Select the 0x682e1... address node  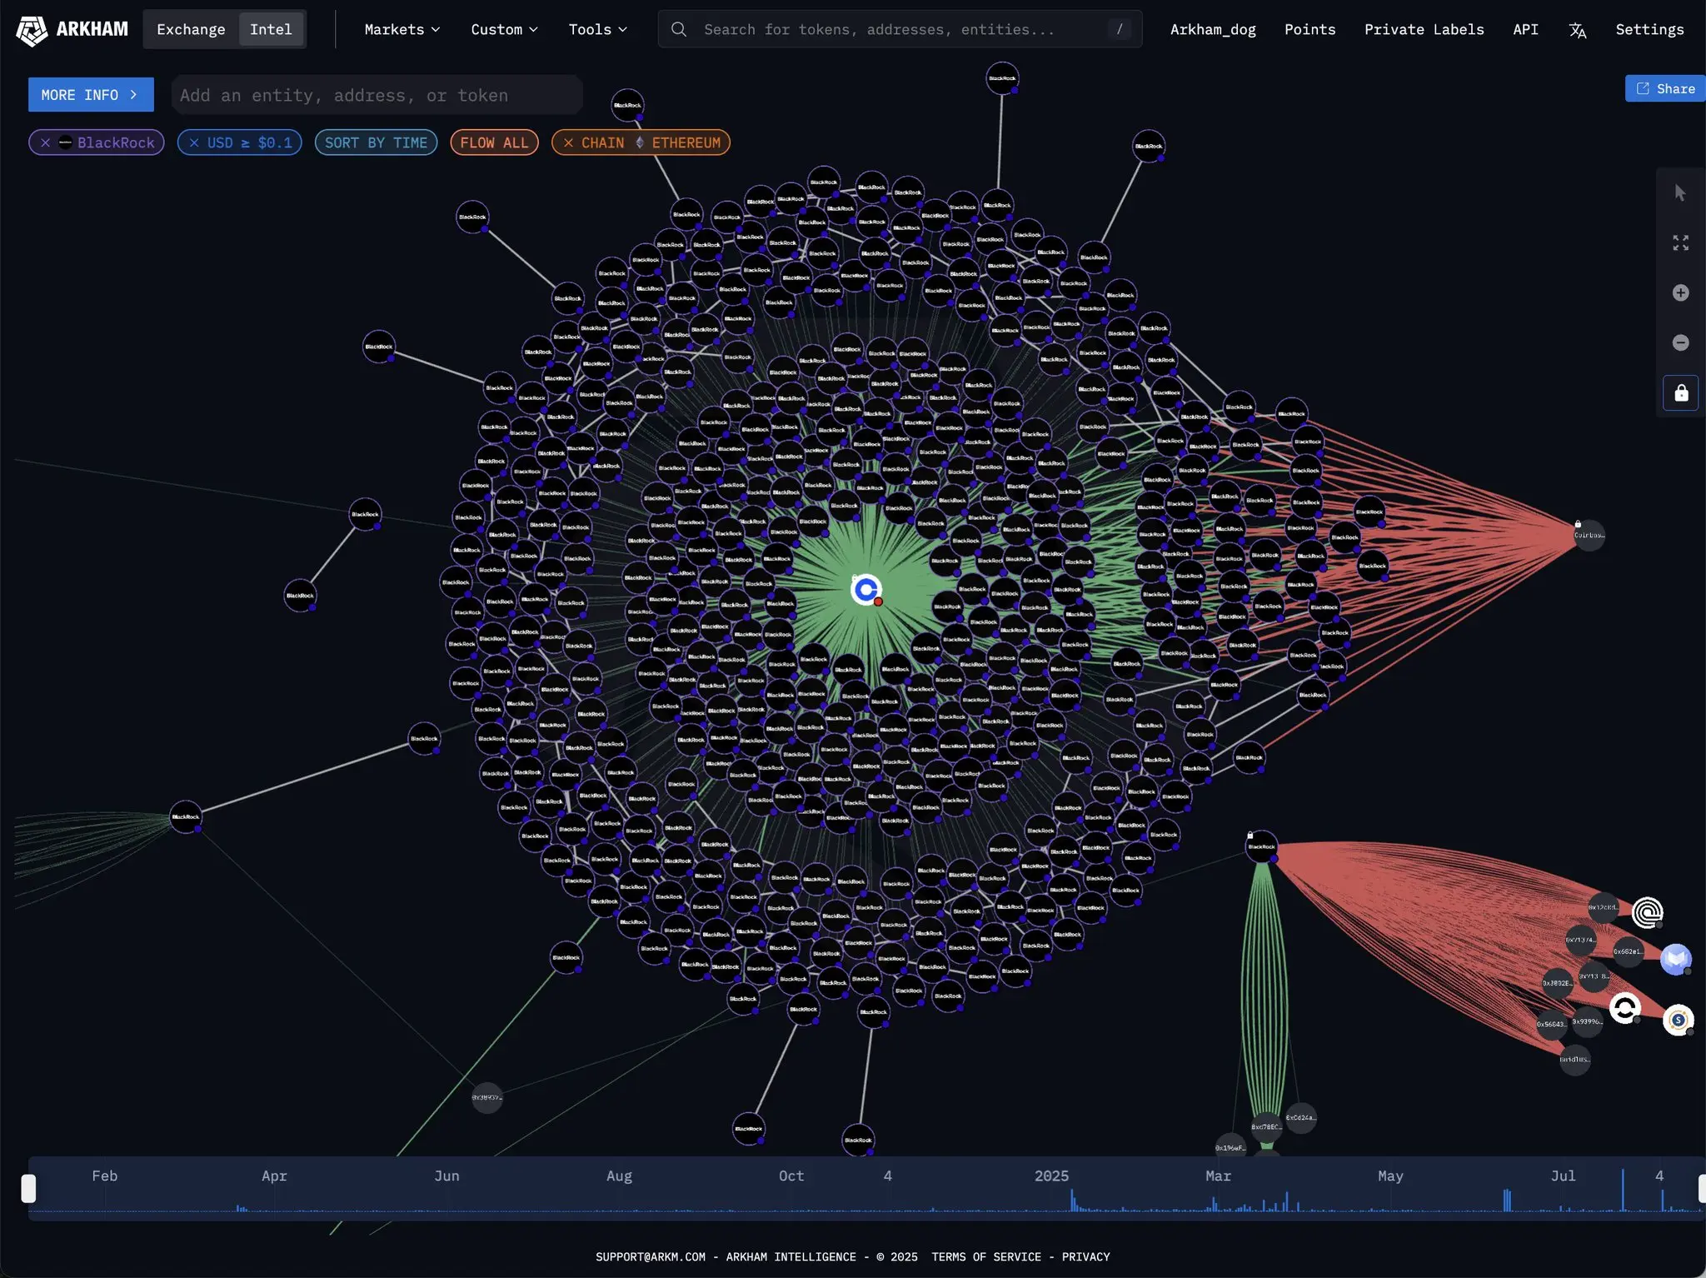1627,951
